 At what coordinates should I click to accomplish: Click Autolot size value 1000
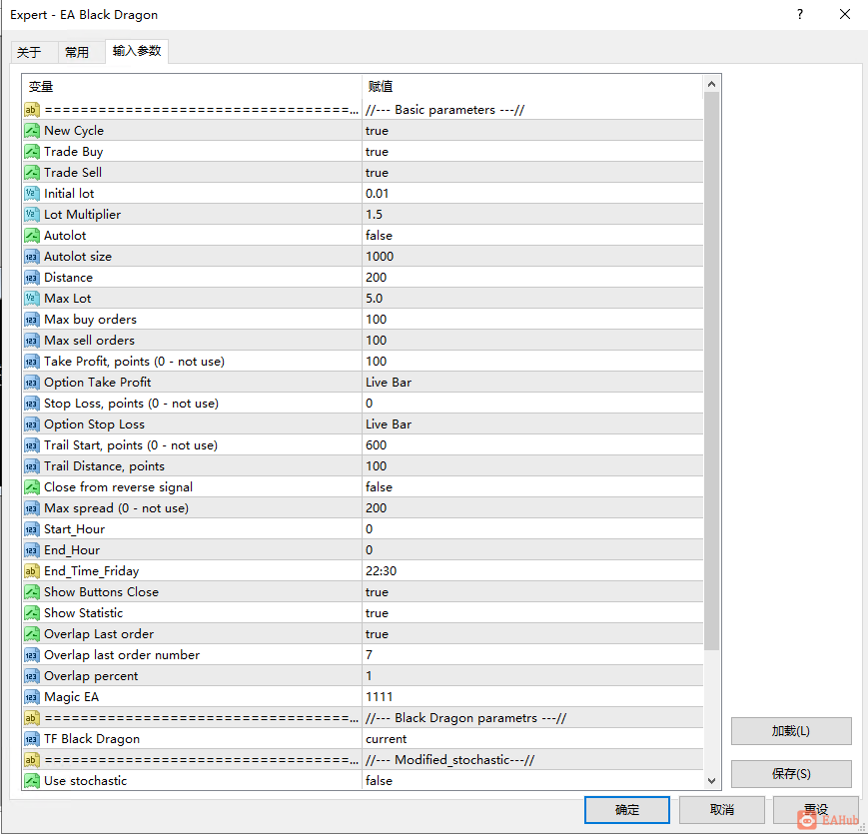tap(380, 257)
